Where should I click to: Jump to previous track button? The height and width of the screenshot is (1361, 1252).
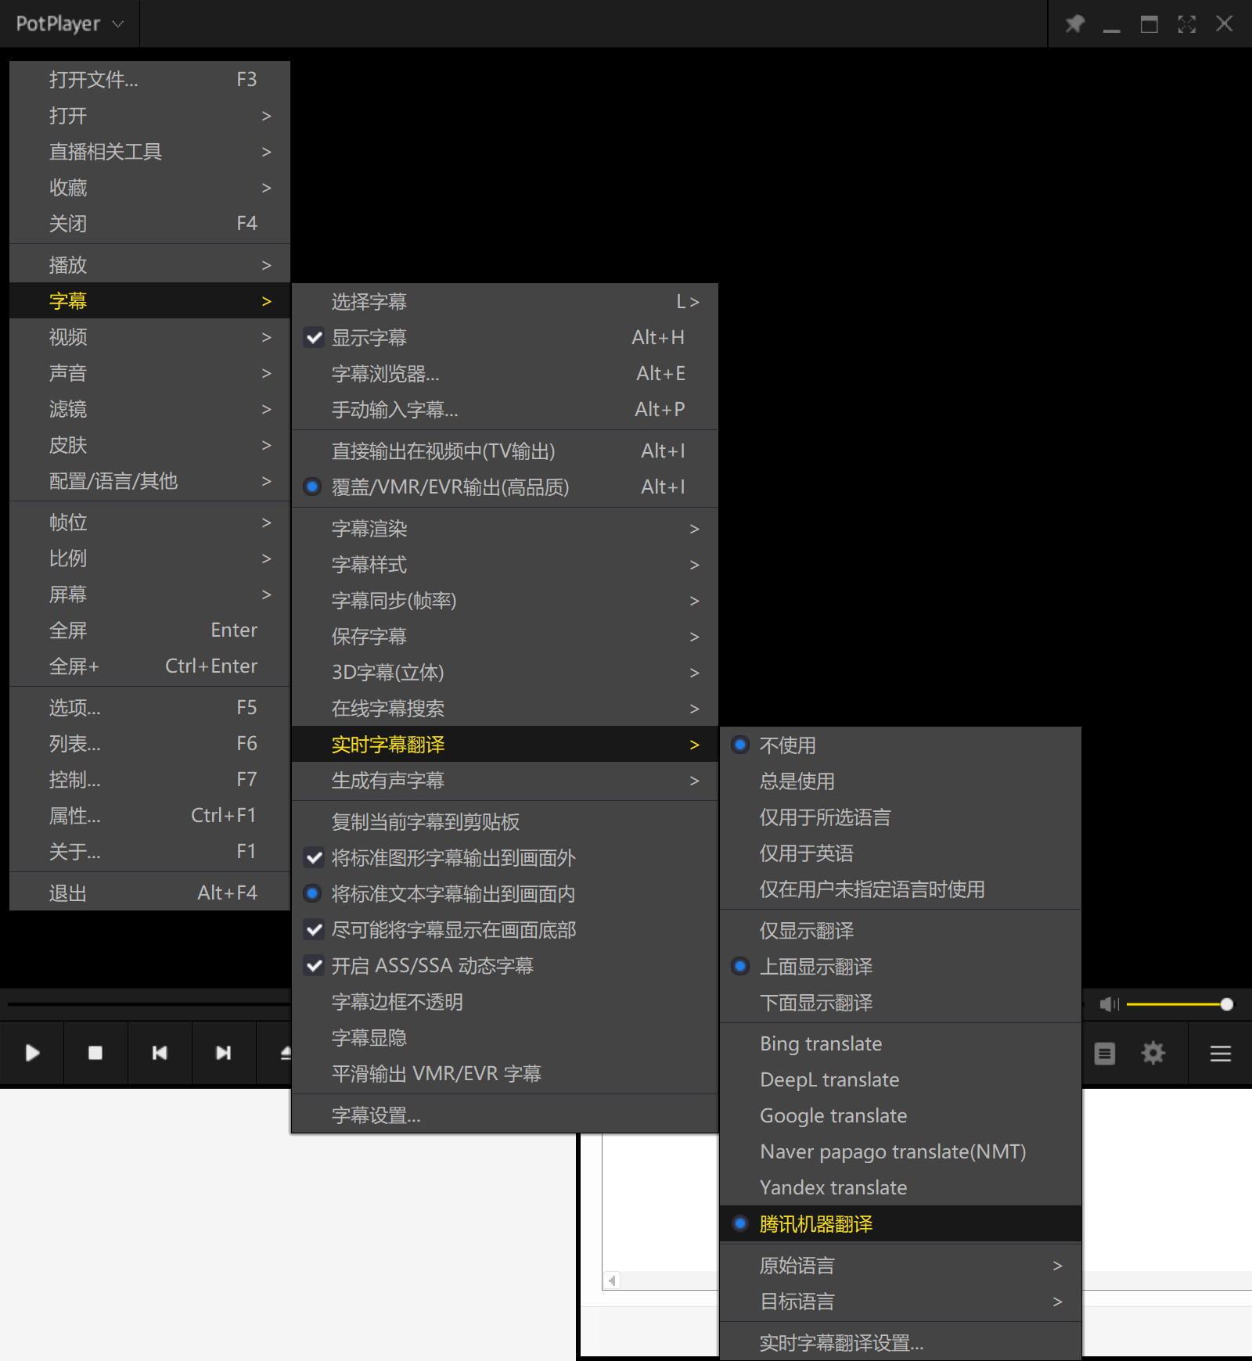[160, 1053]
